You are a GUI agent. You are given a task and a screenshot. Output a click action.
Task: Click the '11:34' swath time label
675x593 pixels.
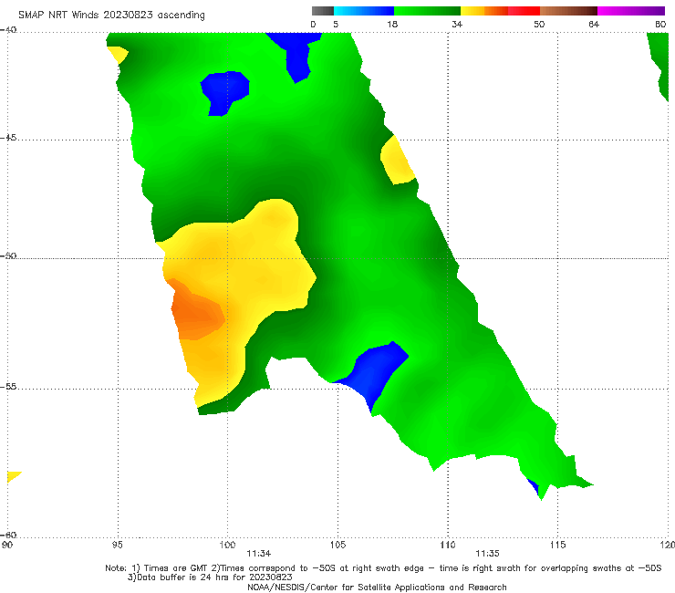259,554
